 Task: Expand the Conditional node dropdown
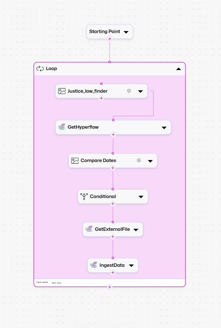(x=141, y=197)
